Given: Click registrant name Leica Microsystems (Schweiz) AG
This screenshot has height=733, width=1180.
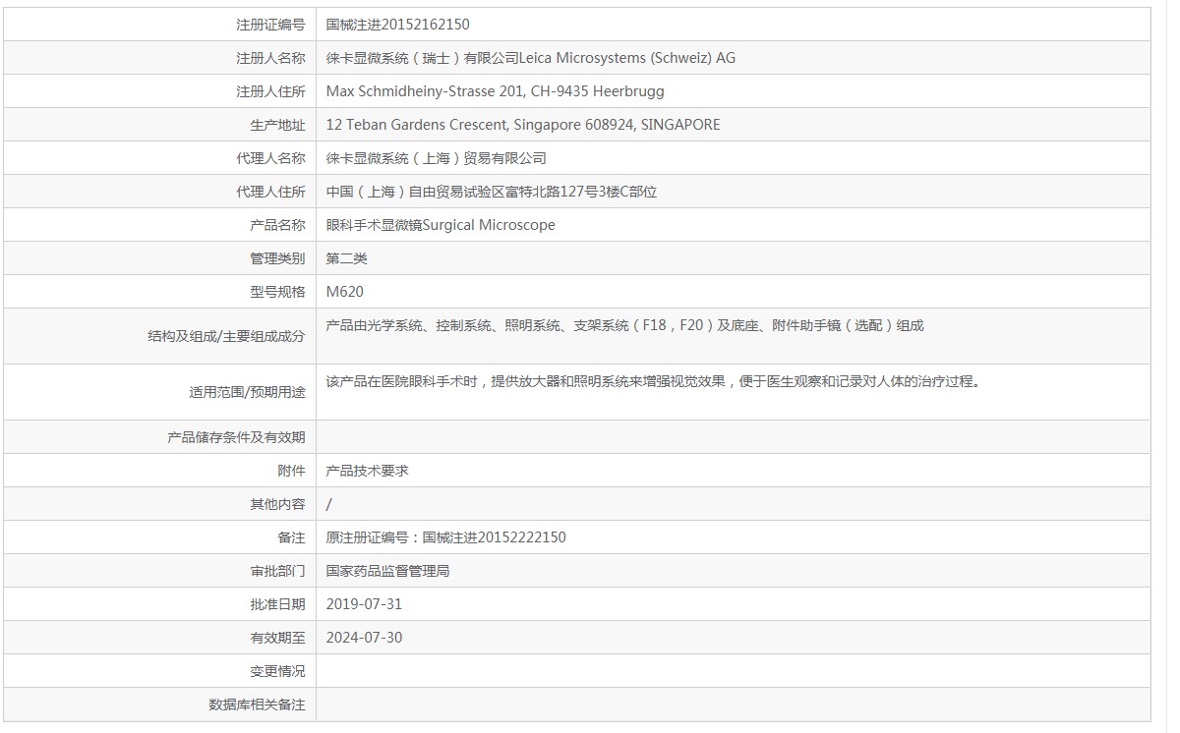Looking at the screenshot, I should click(x=627, y=58).
